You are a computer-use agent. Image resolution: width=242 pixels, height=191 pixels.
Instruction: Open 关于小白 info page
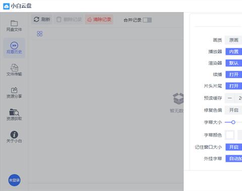14,137
